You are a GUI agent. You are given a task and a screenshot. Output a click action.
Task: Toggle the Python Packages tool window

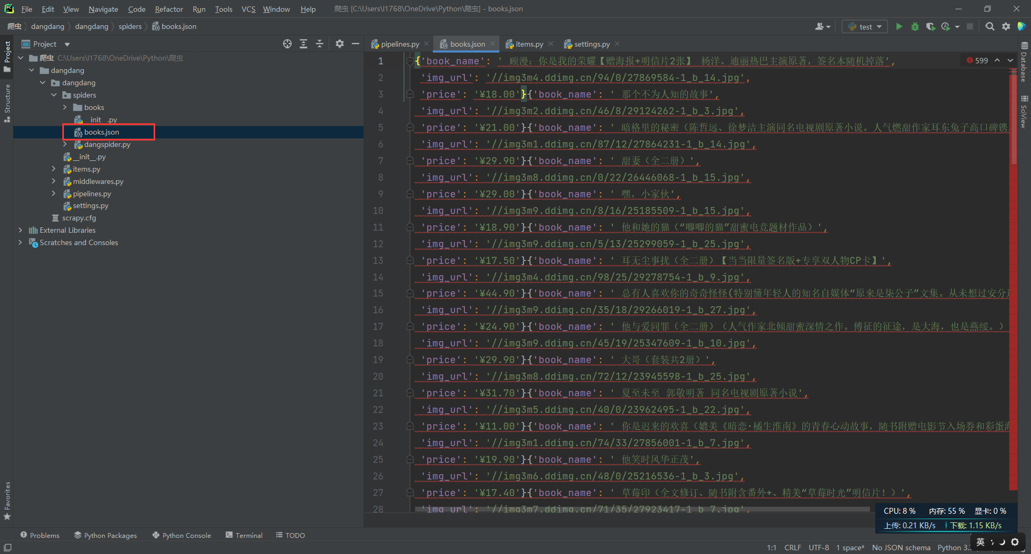click(105, 535)
